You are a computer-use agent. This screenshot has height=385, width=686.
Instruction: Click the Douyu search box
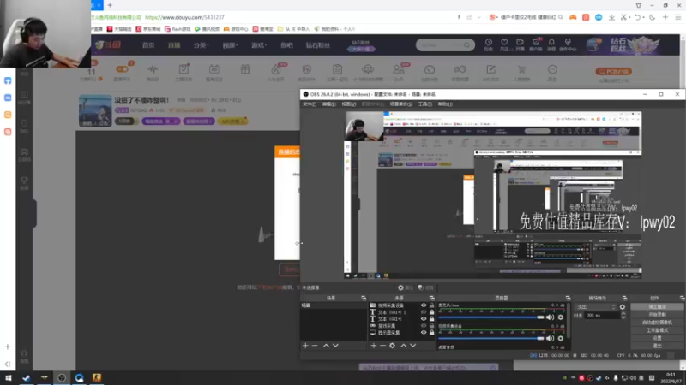[445, 45]
